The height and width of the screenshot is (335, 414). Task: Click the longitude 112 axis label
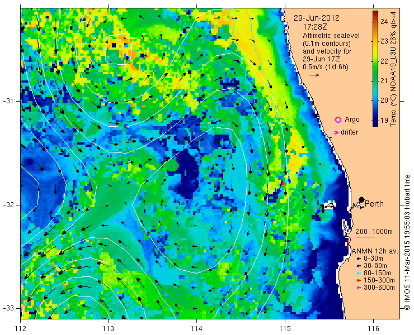[21, 329]
